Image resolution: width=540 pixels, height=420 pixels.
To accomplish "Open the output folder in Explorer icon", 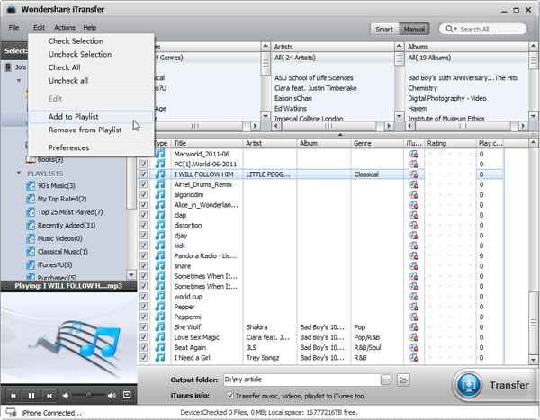I will click(x=403, y=380).
